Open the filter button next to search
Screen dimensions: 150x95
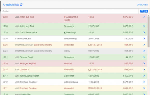pos(142,11)
